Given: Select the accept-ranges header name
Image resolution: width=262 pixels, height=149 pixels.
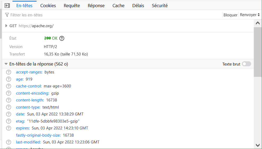Looking at the screenshot, I should click(29, 72).
